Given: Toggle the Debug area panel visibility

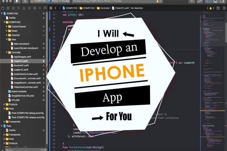Looking at the screenshot, I should click(215, 1).
